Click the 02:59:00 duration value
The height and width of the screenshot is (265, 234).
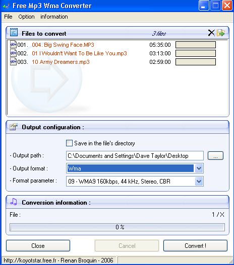(x=160, y=62)
